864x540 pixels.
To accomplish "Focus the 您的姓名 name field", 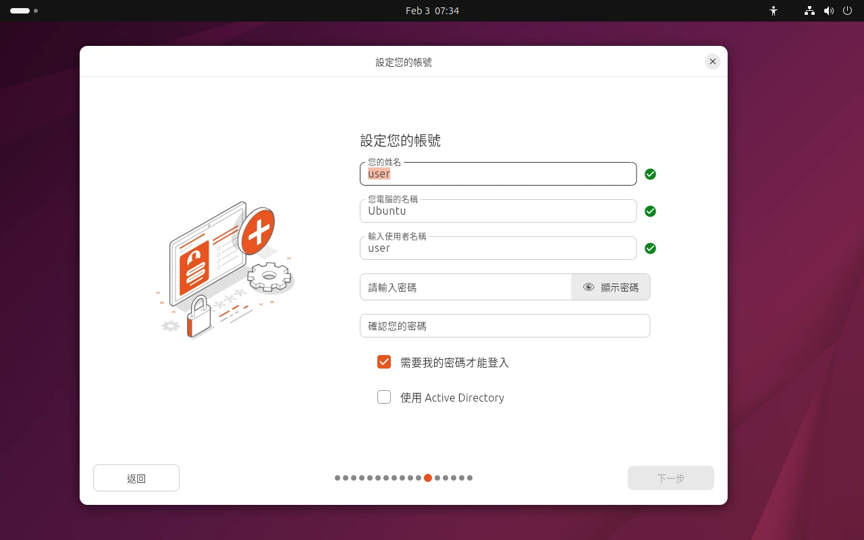I will tap(498, 174).
